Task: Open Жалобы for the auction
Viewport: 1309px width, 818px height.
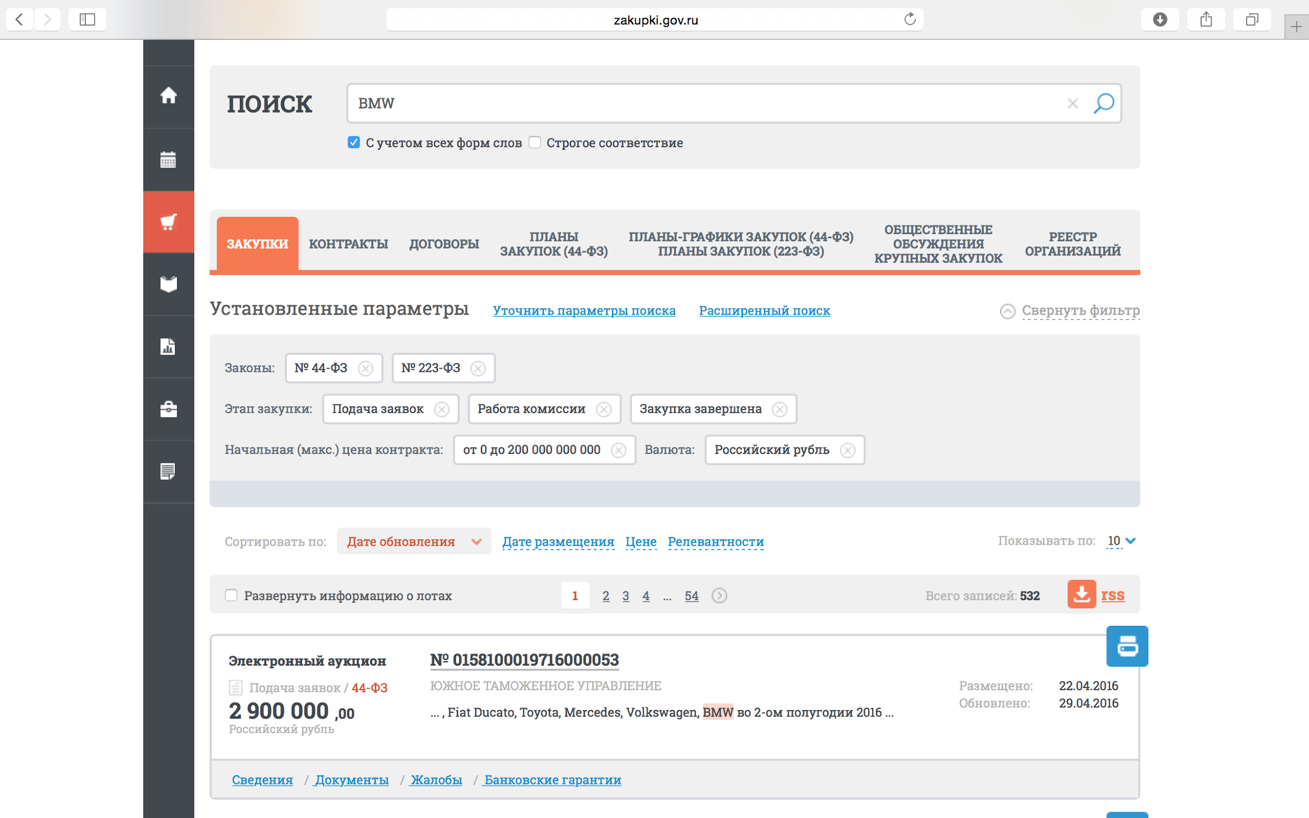Action: (436, 780)
